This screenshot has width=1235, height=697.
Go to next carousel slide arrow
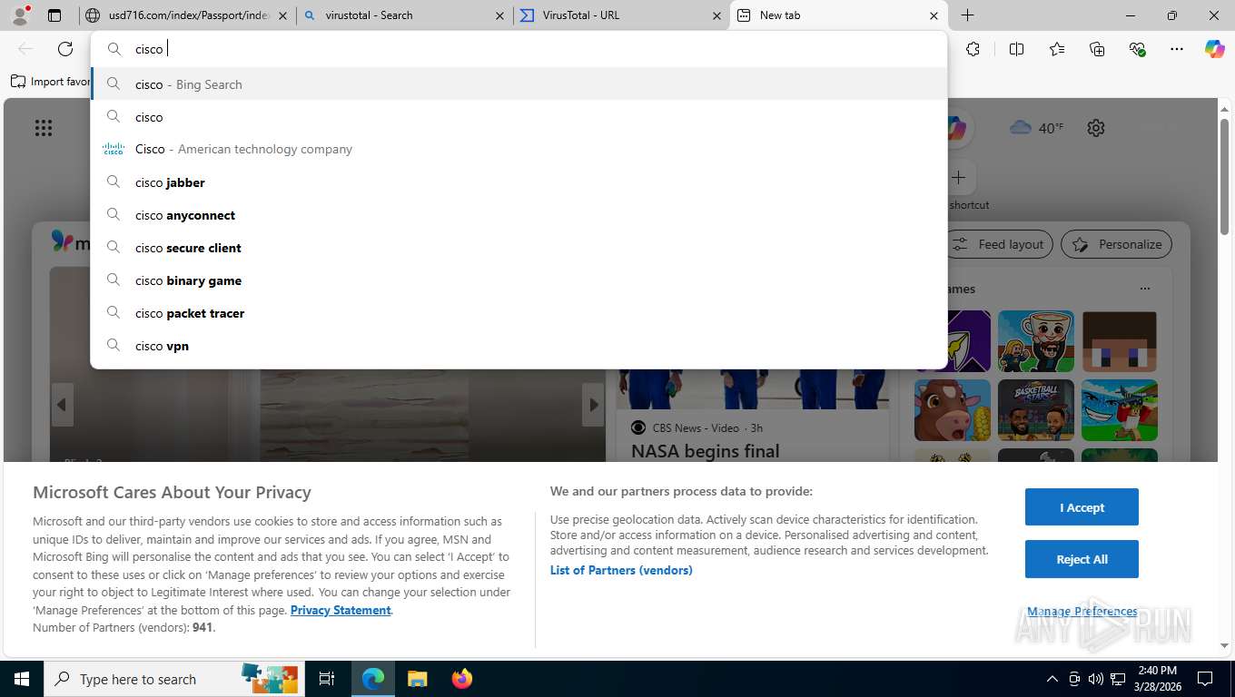tap(593, 405)
